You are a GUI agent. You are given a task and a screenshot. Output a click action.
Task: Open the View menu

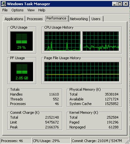[31, 10]
